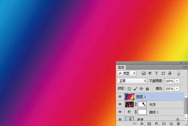The image size is (188, 126).
Task: Click the lock image pixels brush icon
Action: [x=136, y=89]
